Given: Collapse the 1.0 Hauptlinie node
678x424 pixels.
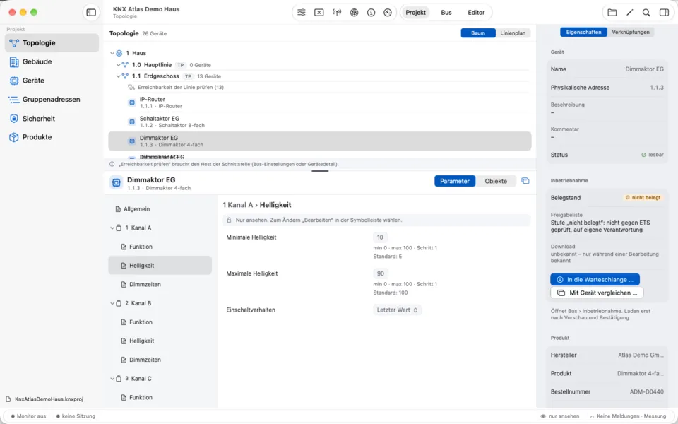Looking at the screenshot, I should (119, 65).
